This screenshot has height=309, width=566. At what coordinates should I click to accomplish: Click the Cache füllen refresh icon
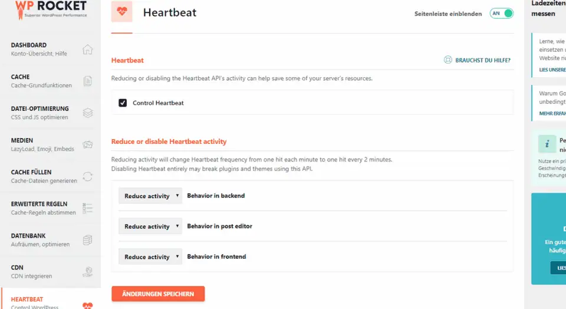click(87, 176)
